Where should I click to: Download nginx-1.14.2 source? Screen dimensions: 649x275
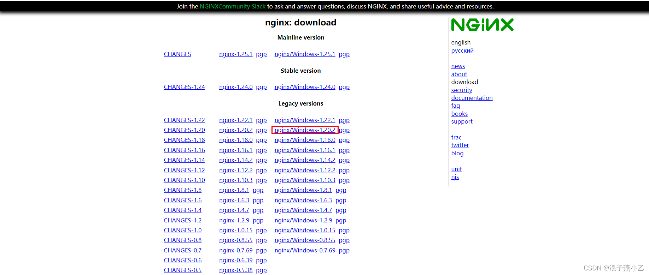[x=236, y=160]
